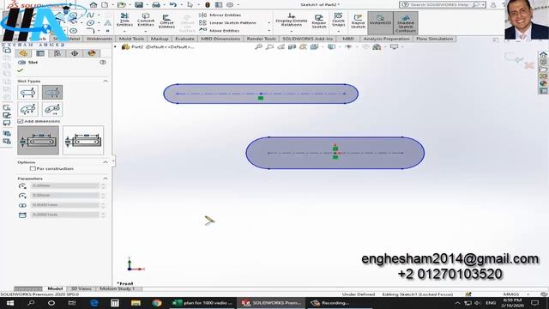Select the Straight Slot type

tap(27, 93)
